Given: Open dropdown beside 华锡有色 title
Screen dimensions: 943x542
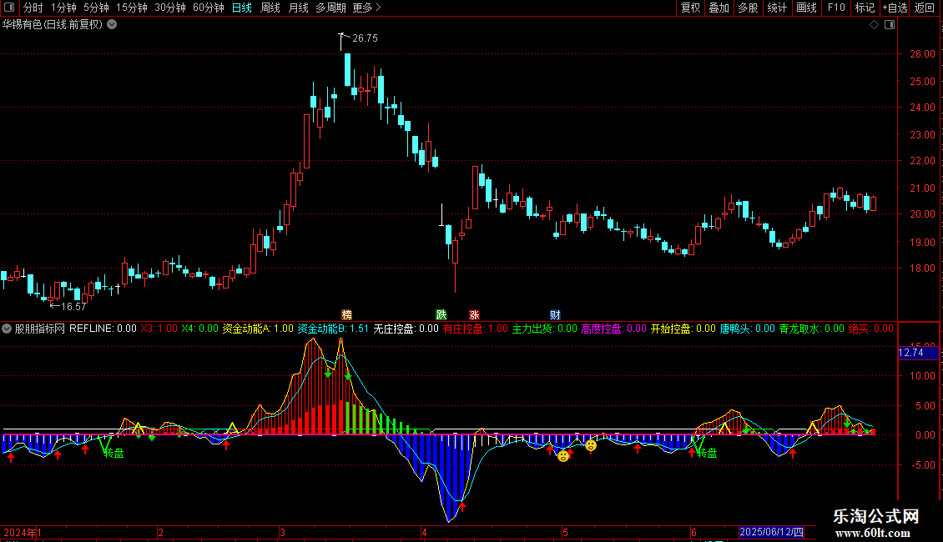Looking at the screenshot, I should click(112, 25).
